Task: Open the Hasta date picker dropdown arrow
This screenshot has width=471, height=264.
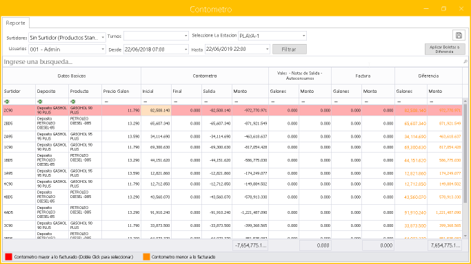Action: pyautogui.click(x=267, y=49)
